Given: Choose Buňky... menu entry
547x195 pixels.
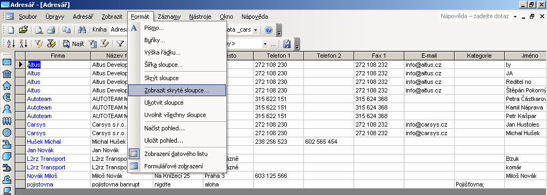Looking at the screenshot, I should [177, 41].
